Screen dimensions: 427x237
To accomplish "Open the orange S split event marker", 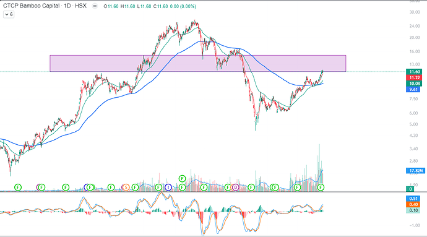I will click(x=126, y=187).
